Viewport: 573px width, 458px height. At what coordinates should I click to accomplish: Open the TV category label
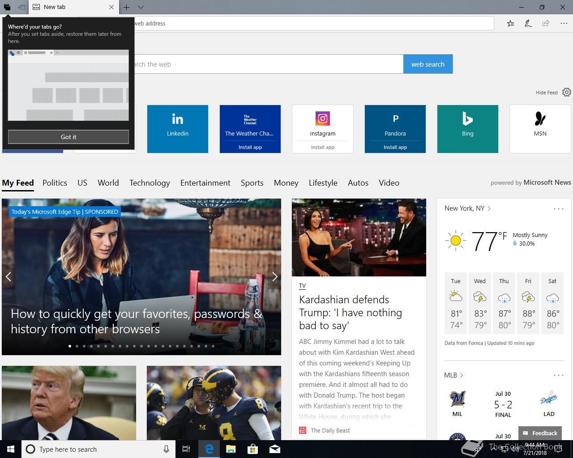302,285
